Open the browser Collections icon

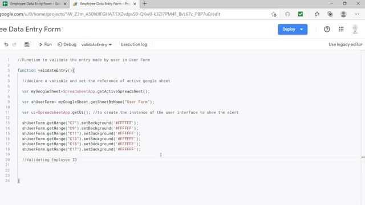point(330,14)
